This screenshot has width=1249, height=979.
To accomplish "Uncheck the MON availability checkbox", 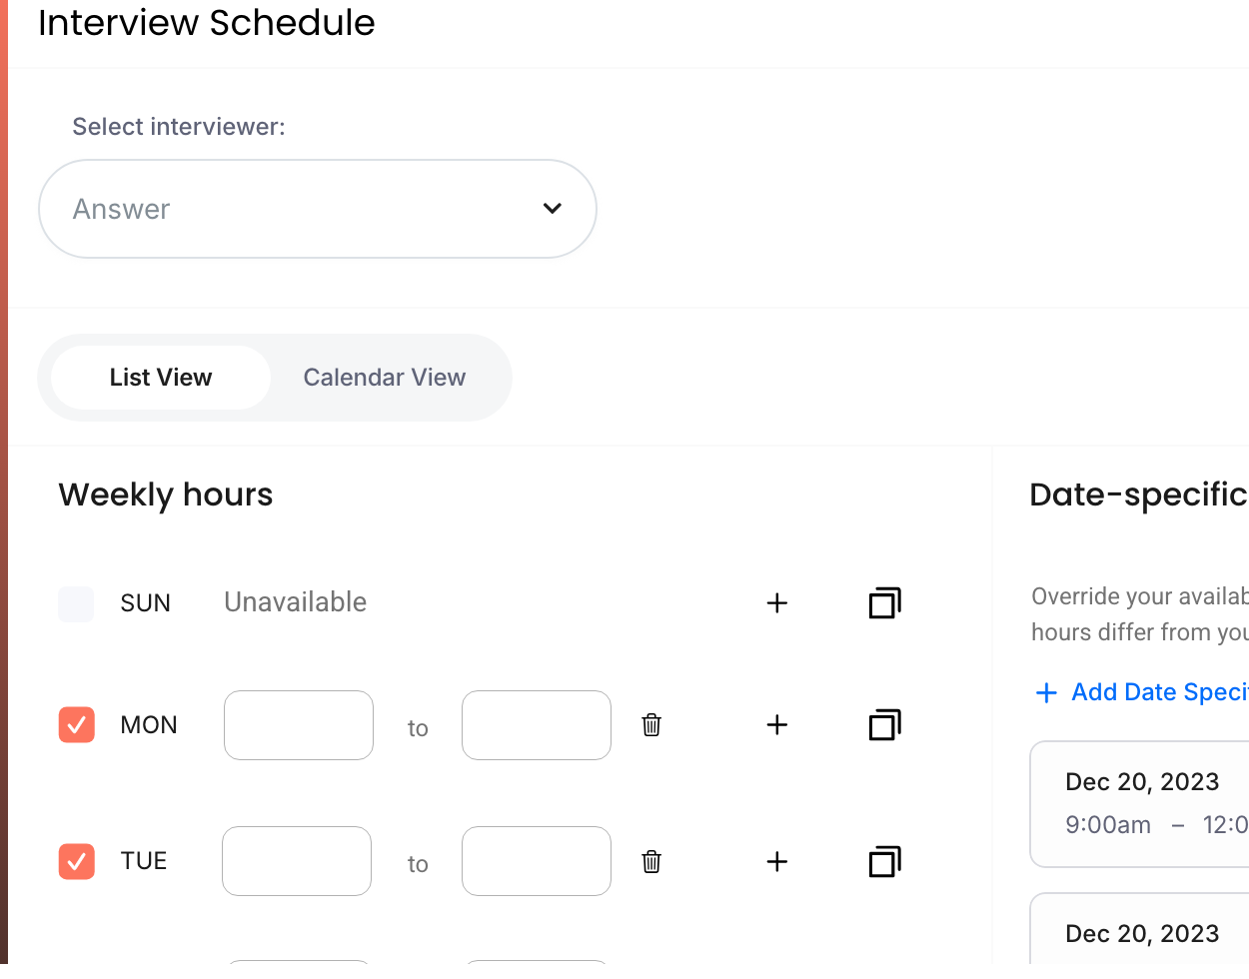I will point(77,725).
